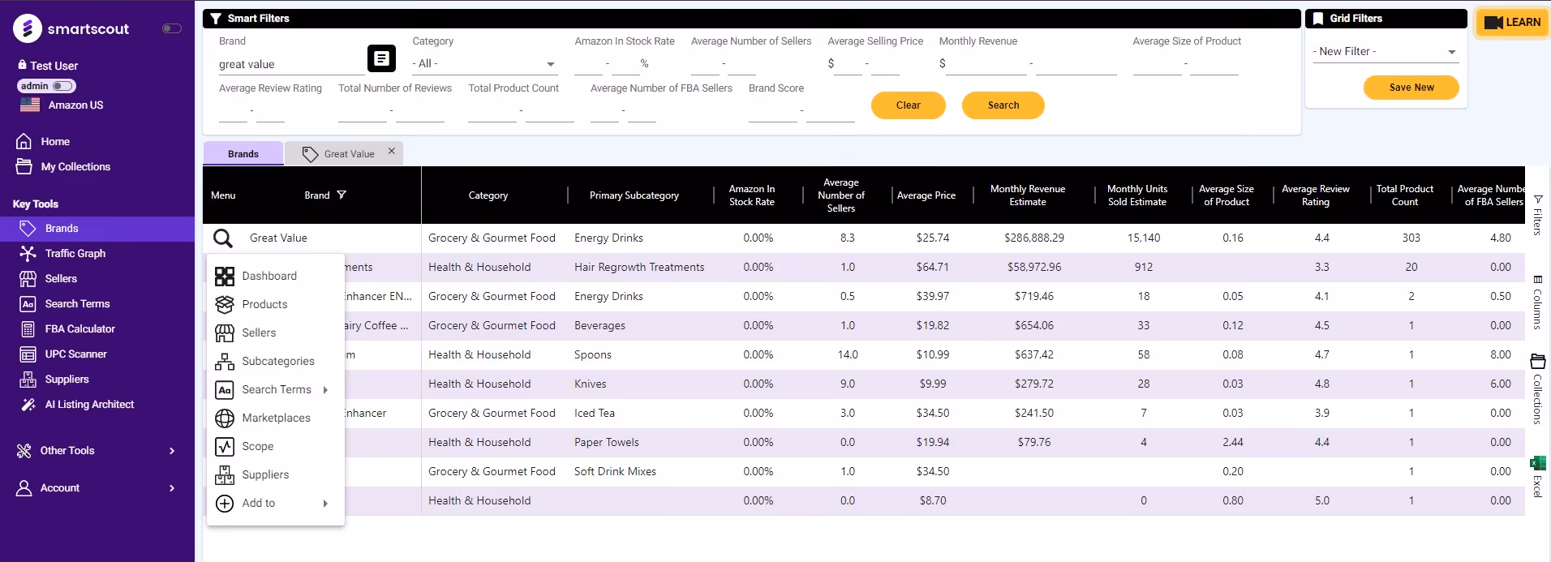The width and height of the screenshot is (1551, 562).
Task: Toggle the dark mode switch
Action: tap(172, 28)
